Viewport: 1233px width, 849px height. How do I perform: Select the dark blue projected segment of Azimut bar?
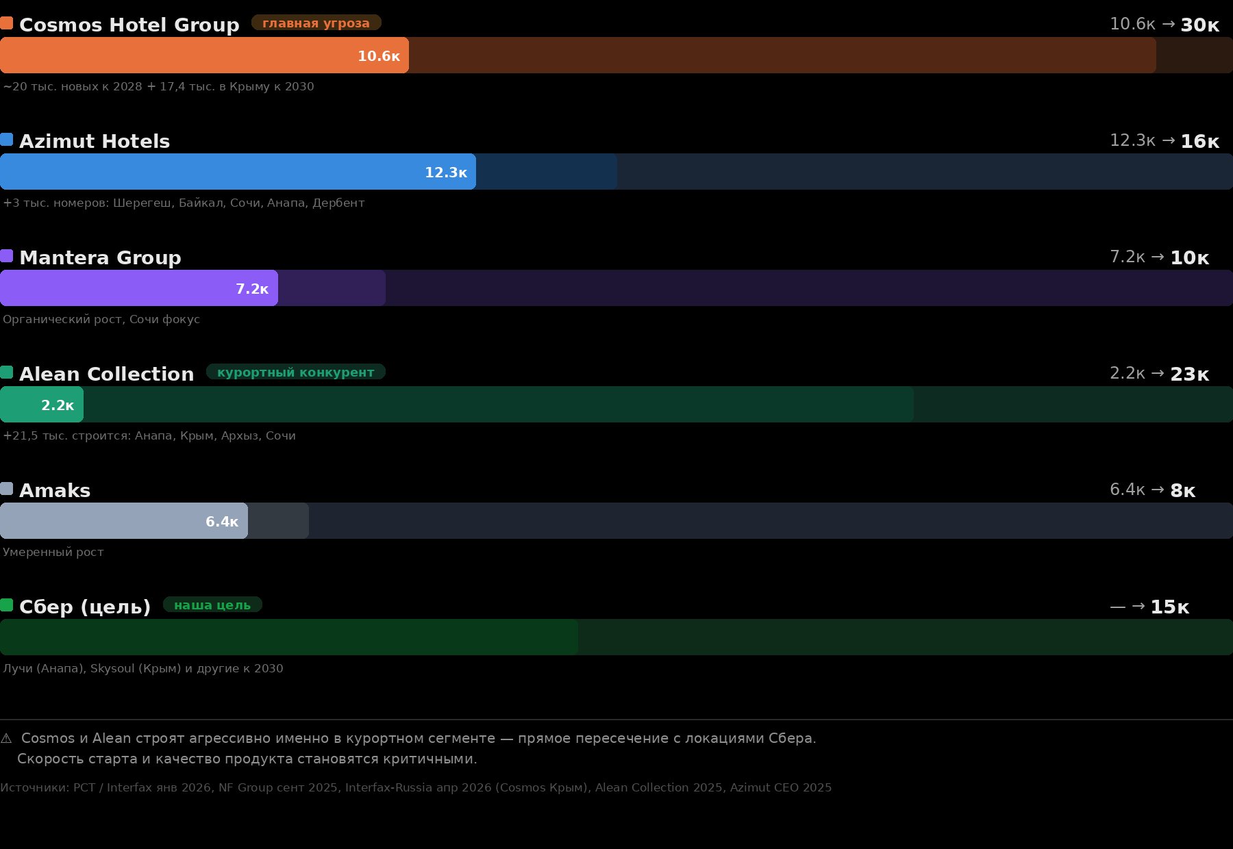547,172
